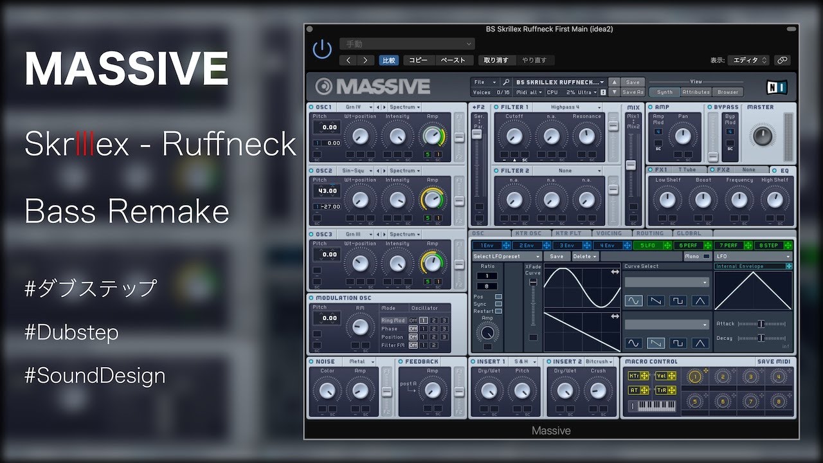Toggle the OSC3 on/off indicator
This screenshot has width=823, height=463.
(x=312, y=235)
